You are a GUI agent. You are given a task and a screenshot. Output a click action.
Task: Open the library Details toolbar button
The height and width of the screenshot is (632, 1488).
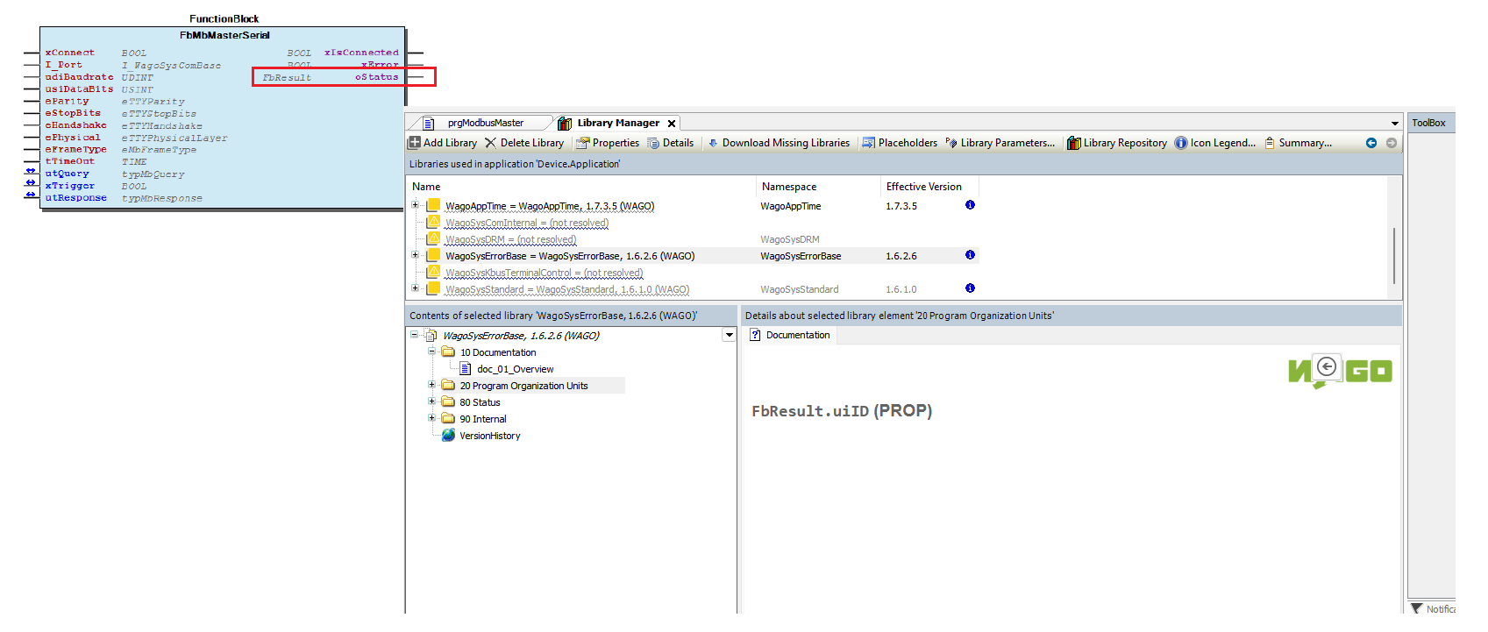click(x=671, y=143)
